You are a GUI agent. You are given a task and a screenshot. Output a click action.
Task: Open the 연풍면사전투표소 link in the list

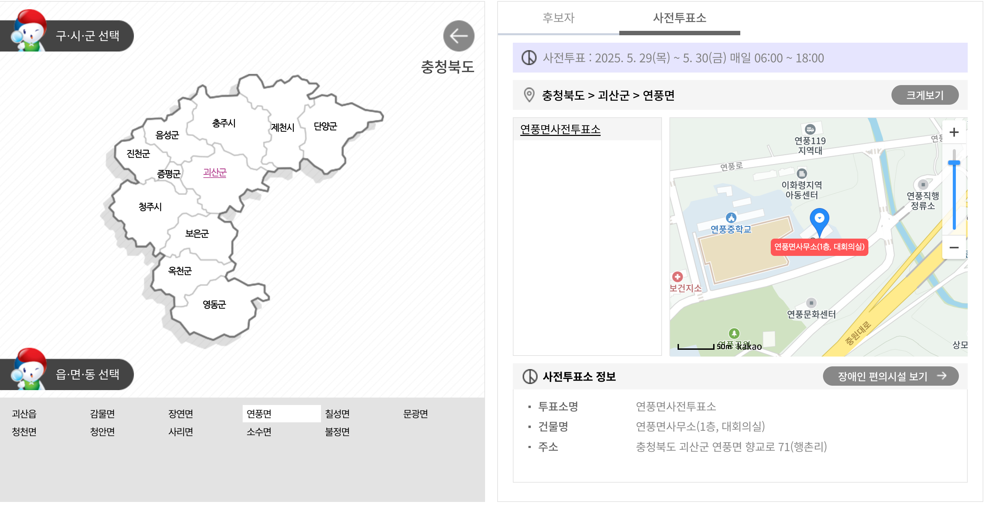click(x=560, y=129)
